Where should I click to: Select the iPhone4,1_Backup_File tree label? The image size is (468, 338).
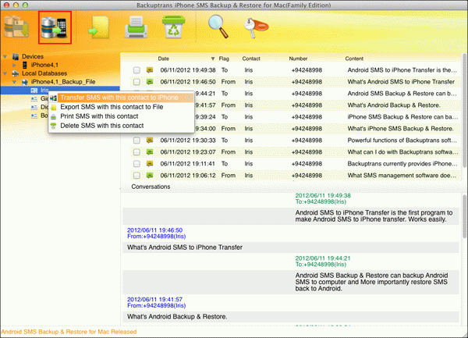click(63, 81)
